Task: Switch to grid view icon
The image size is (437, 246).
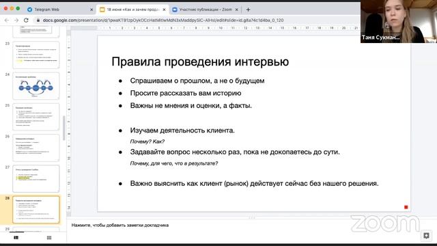Action: click(x=49, y=238)
